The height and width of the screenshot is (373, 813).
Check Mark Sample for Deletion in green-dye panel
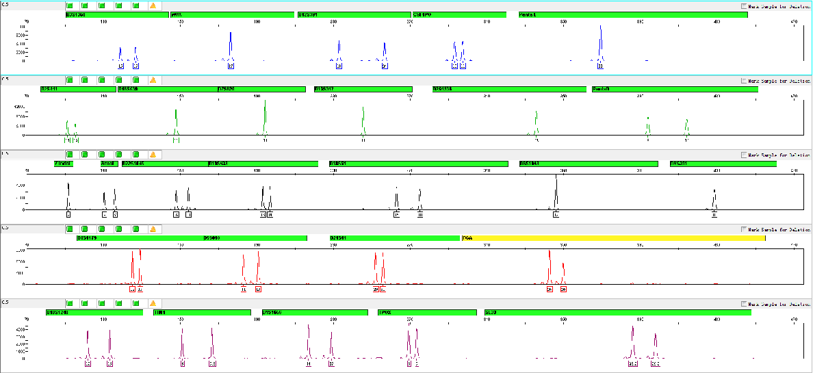pyautogui.click(x=745, y=81)
